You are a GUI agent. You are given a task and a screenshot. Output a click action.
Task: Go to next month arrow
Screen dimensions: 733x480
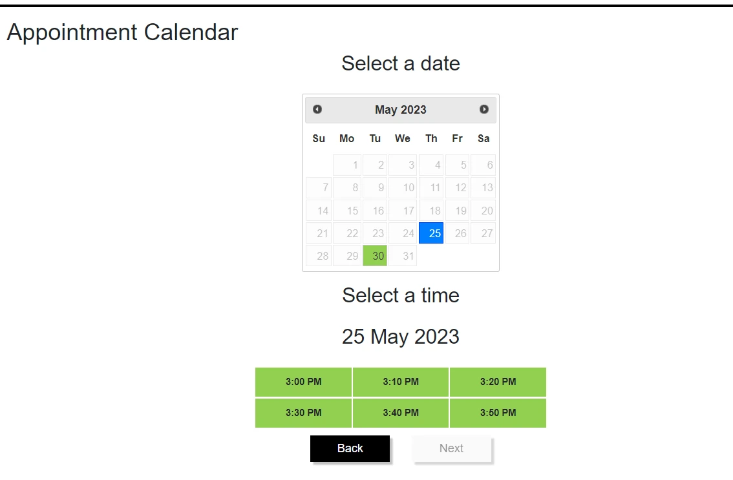[484, 109]
